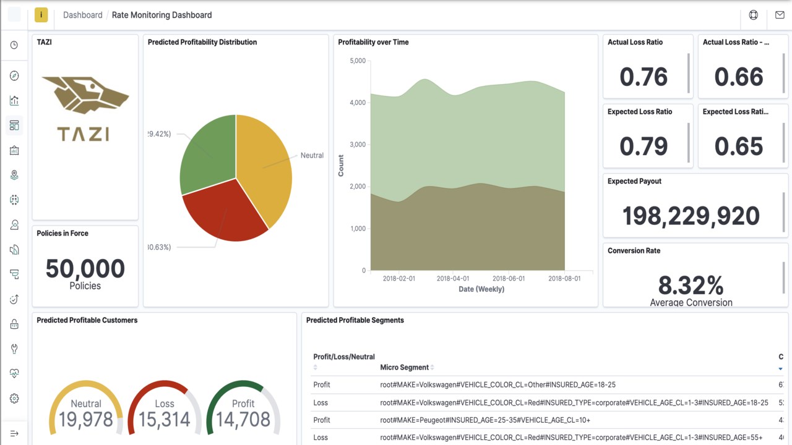Image resolution: width=792 pixels, height=445 pixels.
Task: Open the help lifebuoy icon in header
Action: click(x=753, y=15)
